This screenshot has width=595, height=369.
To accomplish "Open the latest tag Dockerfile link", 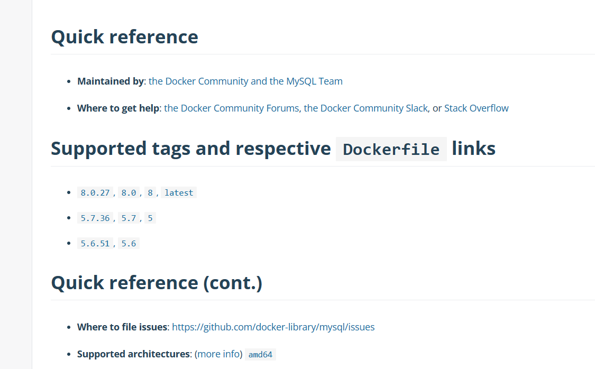I will pyautogui.click(x=179, y=192).
